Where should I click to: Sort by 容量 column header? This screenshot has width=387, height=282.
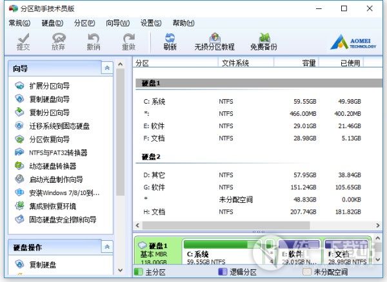coord(297,63)
